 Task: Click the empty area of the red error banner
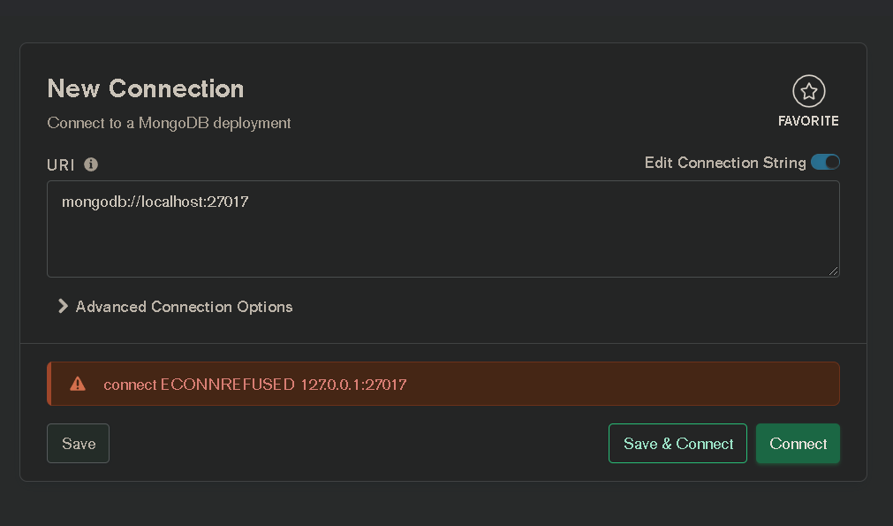tap(621, 384)
